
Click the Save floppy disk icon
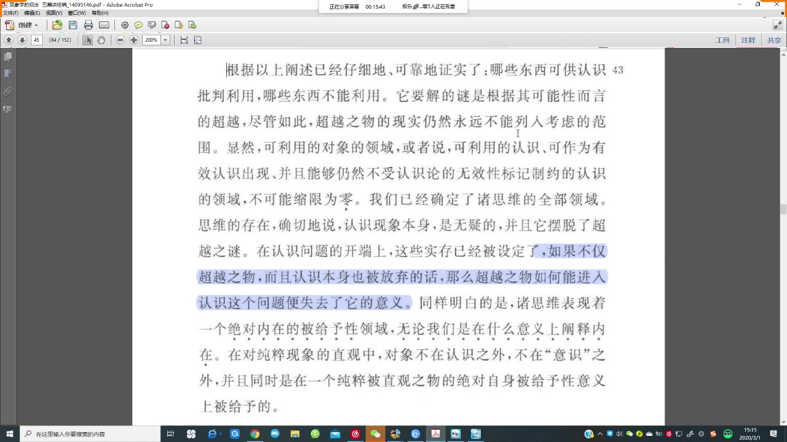[73, 25]
